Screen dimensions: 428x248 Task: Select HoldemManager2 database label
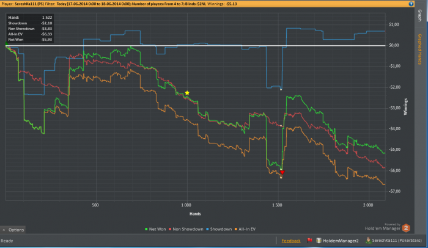(x=341, y=241)
